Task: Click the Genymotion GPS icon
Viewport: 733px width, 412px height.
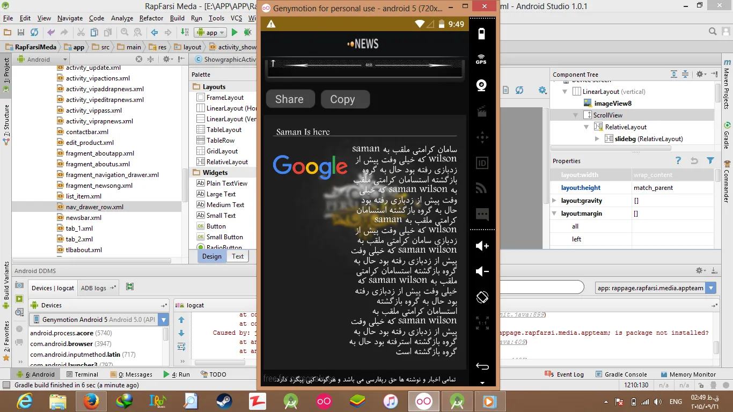Action: pos(481,59)
